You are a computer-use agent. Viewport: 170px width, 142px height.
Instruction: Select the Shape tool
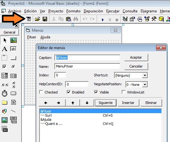4,111
